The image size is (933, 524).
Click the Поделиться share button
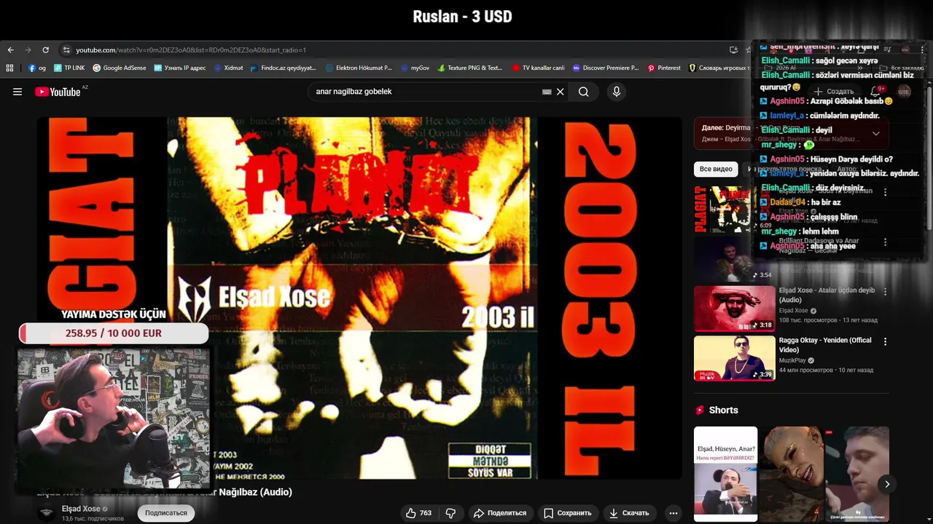pyautogui.click(x=499, y=513)
